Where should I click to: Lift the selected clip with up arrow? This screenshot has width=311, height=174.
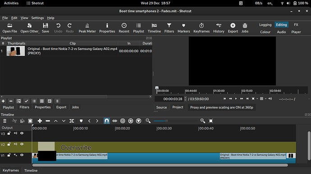coord(56,121)
